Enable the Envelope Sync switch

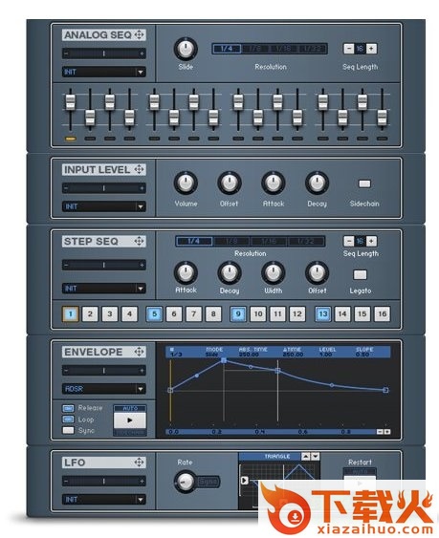pyautogui.click(x=68, y=430)
